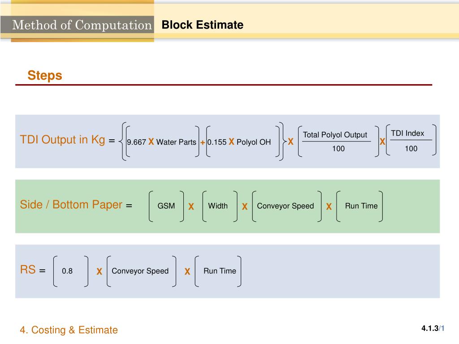Select Run Time in the green panel
The width and height of the screenshot is (459, 344).
tap(361, 206)
